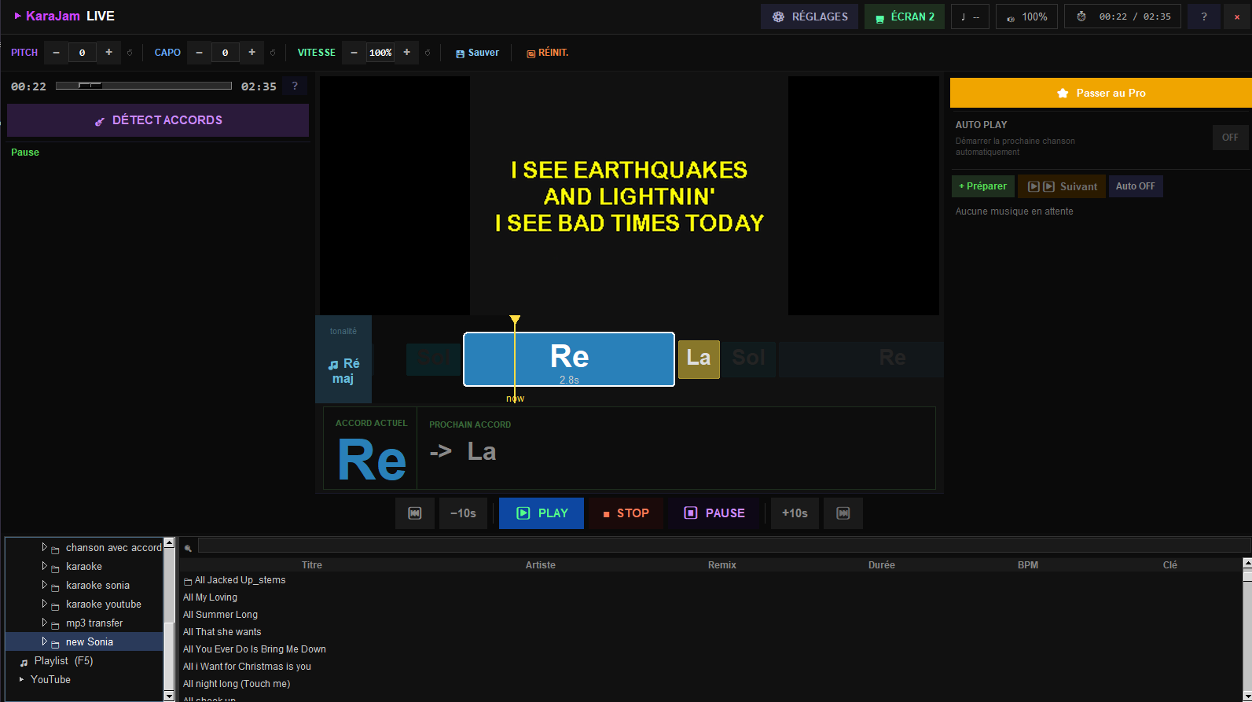Toggle the AUTO PLAY OFF switch
The height and width of the screenshot is (702, 1252).
(x=1230, y=138)
